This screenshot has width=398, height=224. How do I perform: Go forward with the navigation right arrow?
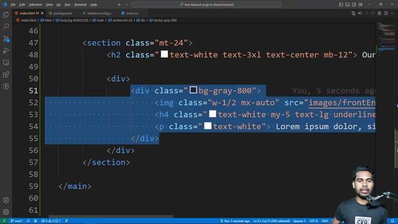tap(127, 4)
